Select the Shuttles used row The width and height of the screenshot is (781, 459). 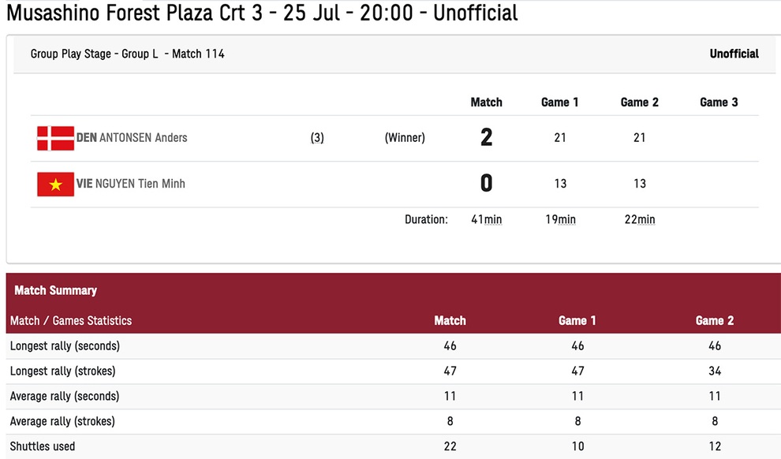coord(394,446)
